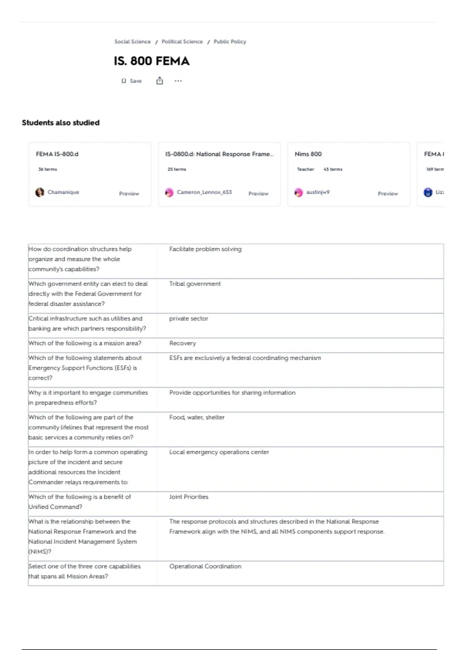Open the Nims 800 card title
The height and width of the screenshot is (650, 459).
(x=308, y=154)
